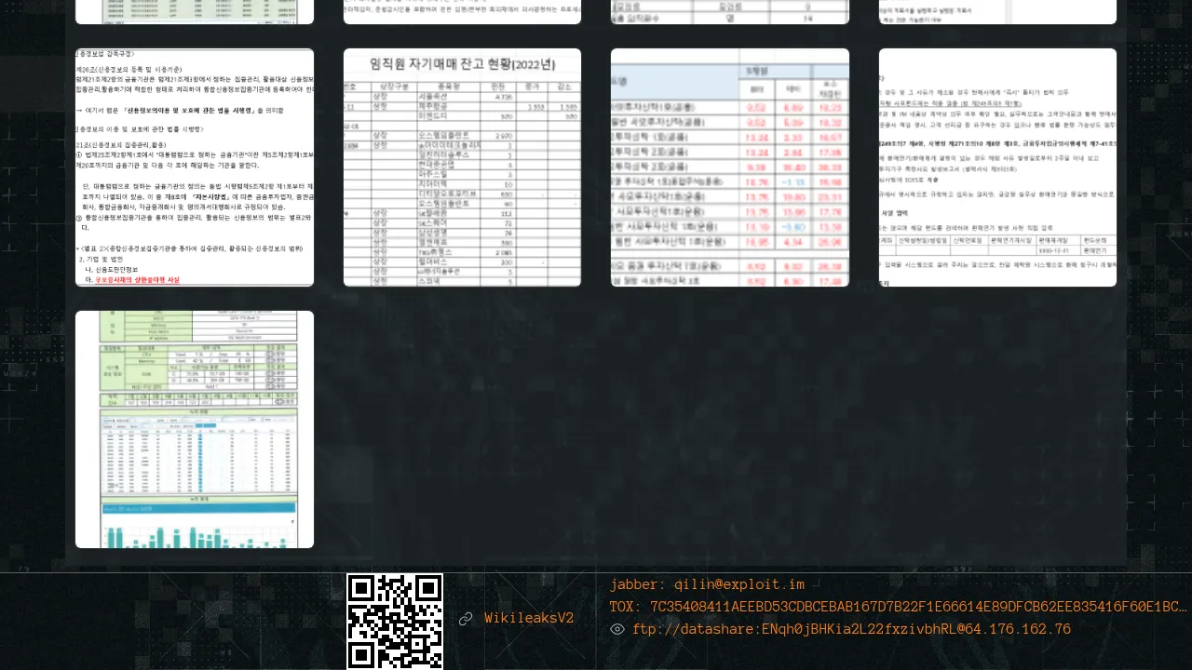Click the QR code image in footer
The height and width of the screenshot is (670, 1192).
coord(395,621)
